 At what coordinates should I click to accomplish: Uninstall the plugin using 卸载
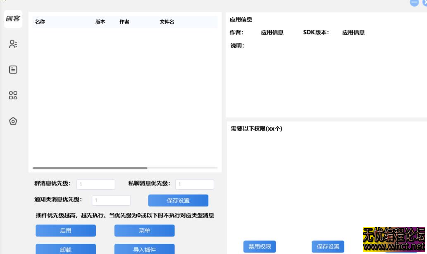tap(65, 249)
